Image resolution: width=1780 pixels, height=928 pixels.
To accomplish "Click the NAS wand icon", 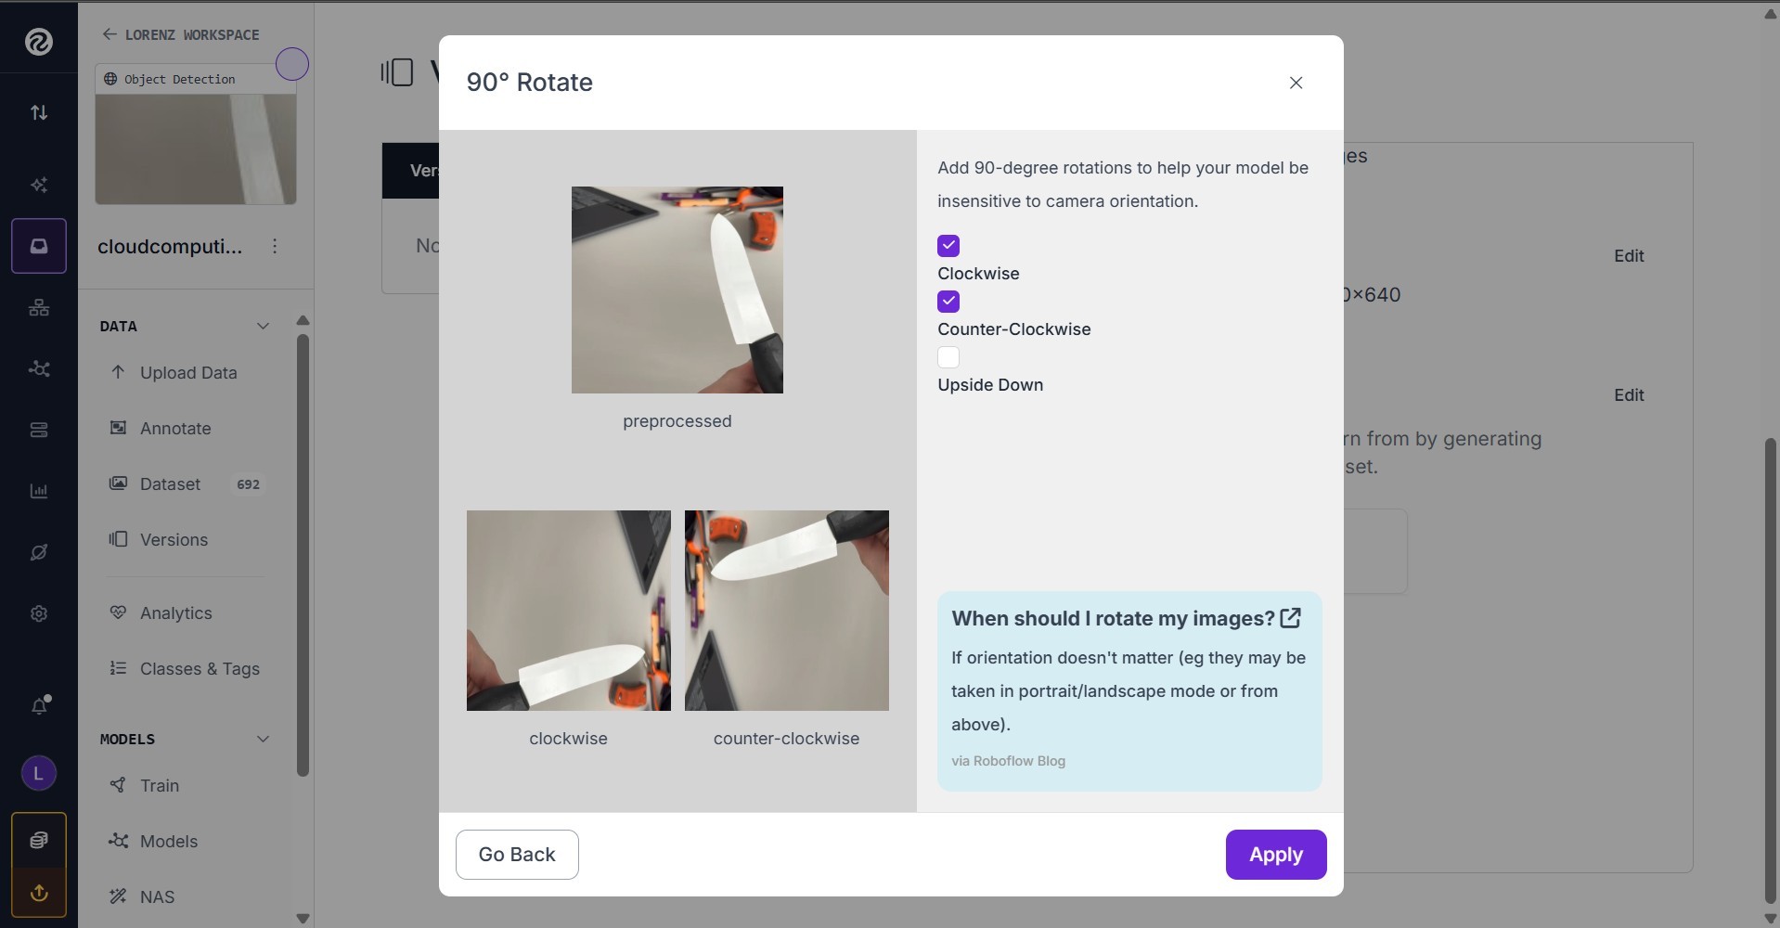I will 118,896.
